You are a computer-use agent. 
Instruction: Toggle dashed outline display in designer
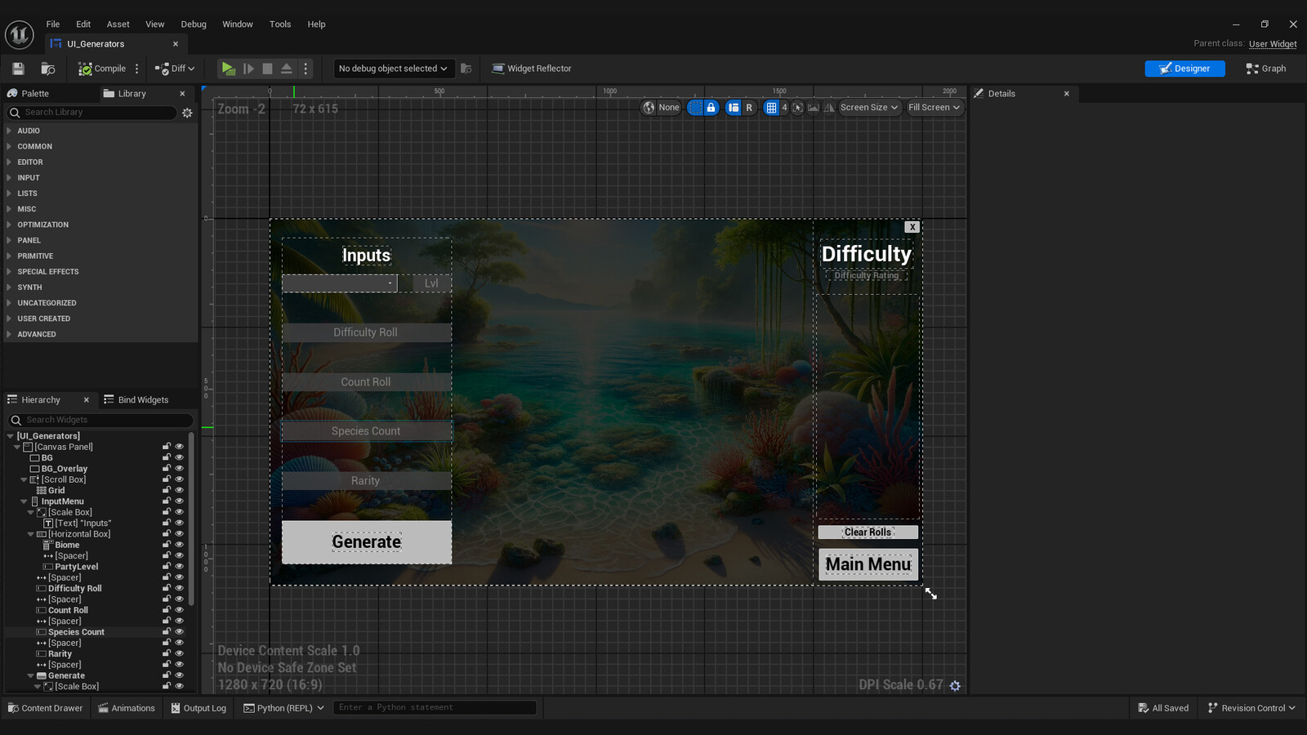click(695, 108)
